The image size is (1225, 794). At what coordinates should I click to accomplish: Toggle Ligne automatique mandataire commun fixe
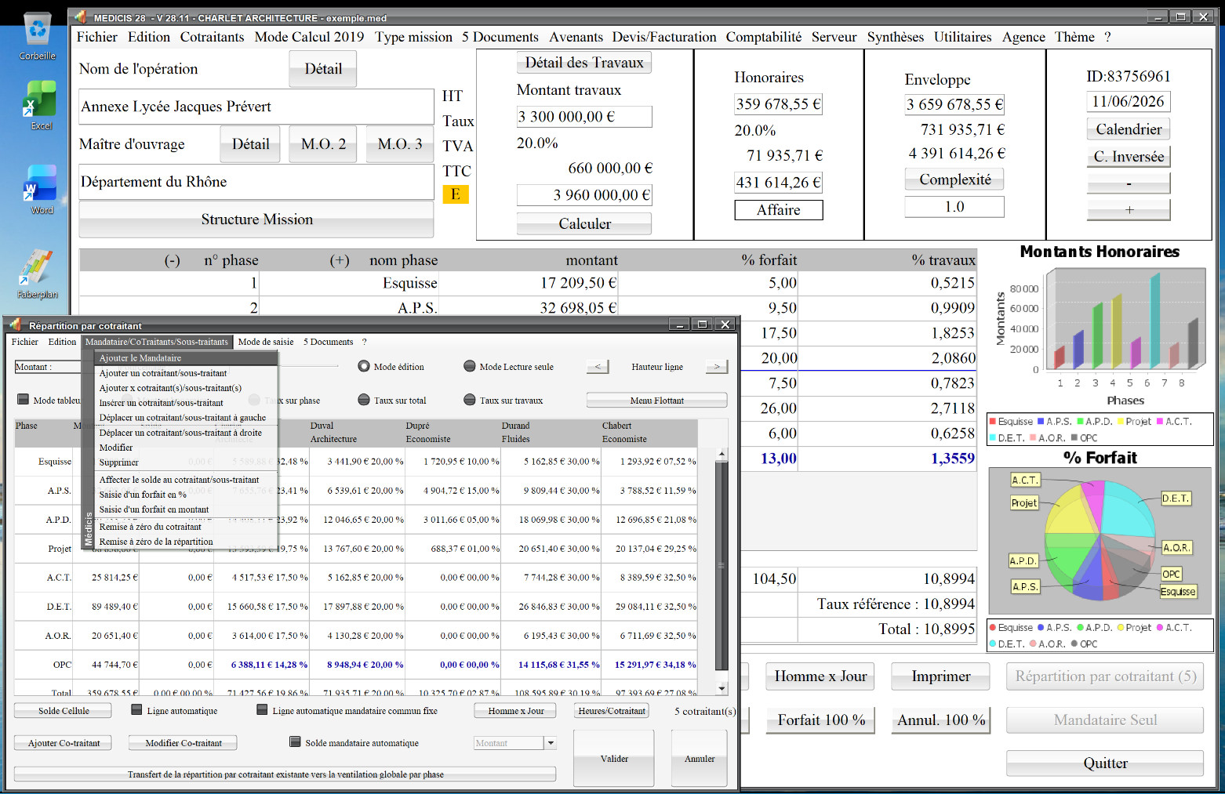(263, 710)
